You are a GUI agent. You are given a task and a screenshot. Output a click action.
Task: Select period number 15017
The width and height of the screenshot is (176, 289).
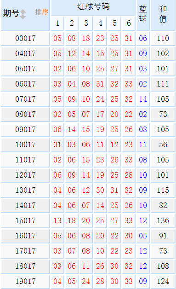coord(25,220)
